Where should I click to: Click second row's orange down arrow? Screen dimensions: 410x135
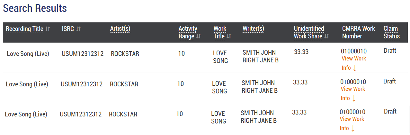(354, 99)
